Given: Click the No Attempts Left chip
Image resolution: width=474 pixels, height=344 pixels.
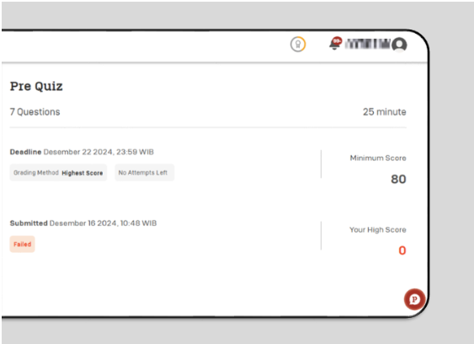Looking at the screenshot, I should [145, 173].
